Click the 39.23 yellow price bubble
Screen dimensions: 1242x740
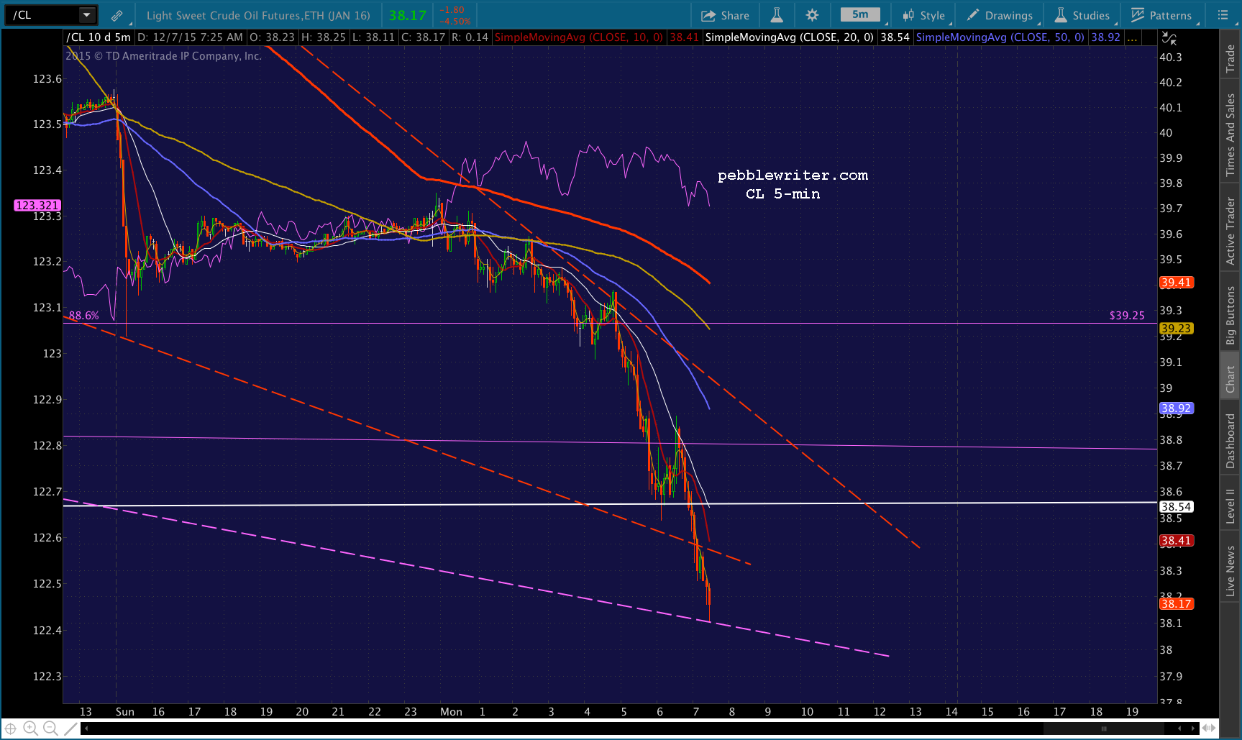tap(1177, 328)
